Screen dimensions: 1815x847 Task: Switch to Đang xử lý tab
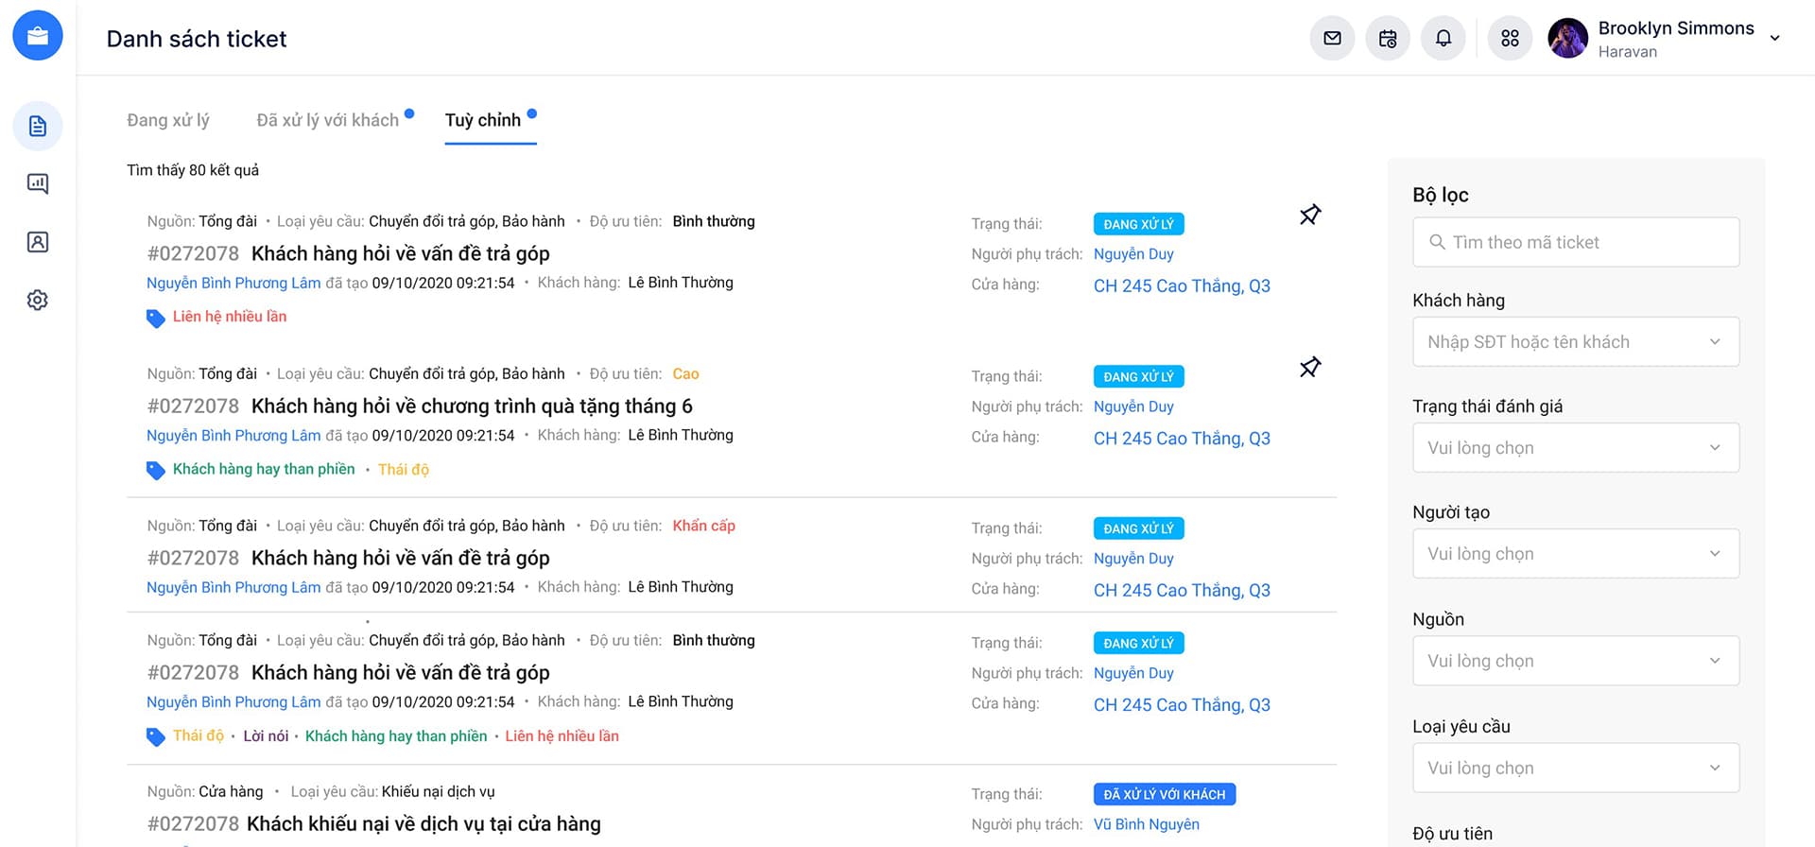click(168, 120)
